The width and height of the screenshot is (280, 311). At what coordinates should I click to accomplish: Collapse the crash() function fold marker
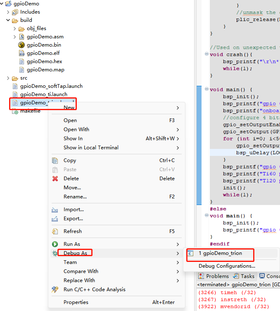point(206,54)
